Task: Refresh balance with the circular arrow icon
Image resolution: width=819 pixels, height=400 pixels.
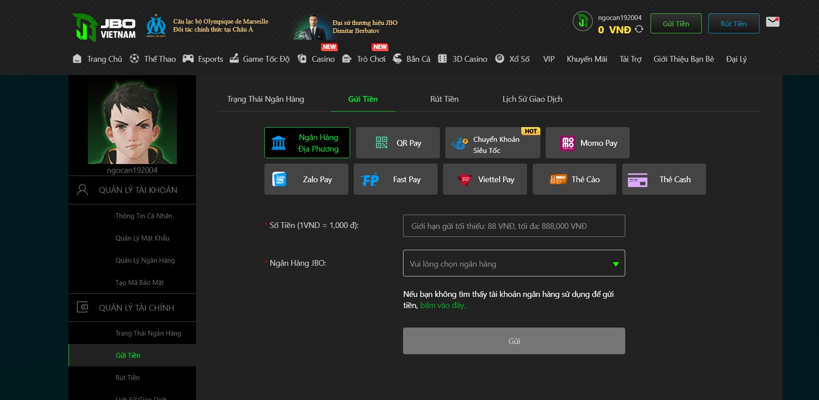Action: coord(639,29)
